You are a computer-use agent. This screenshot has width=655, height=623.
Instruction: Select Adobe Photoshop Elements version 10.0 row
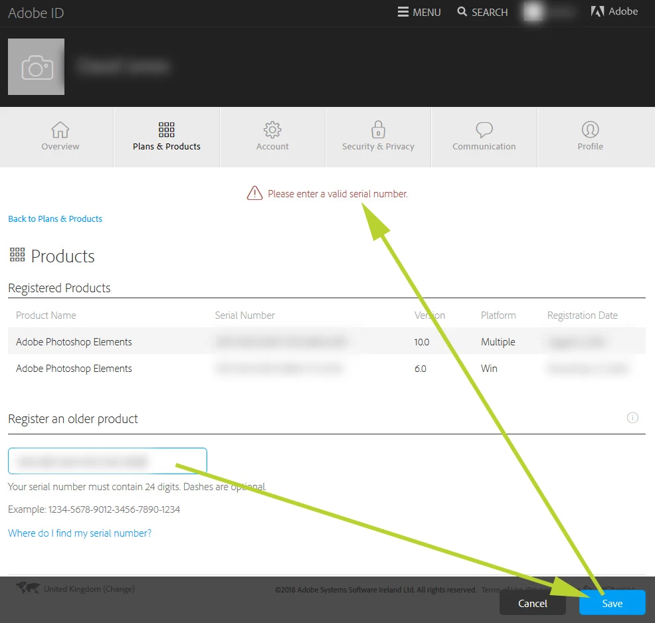(x=327, y=341)
